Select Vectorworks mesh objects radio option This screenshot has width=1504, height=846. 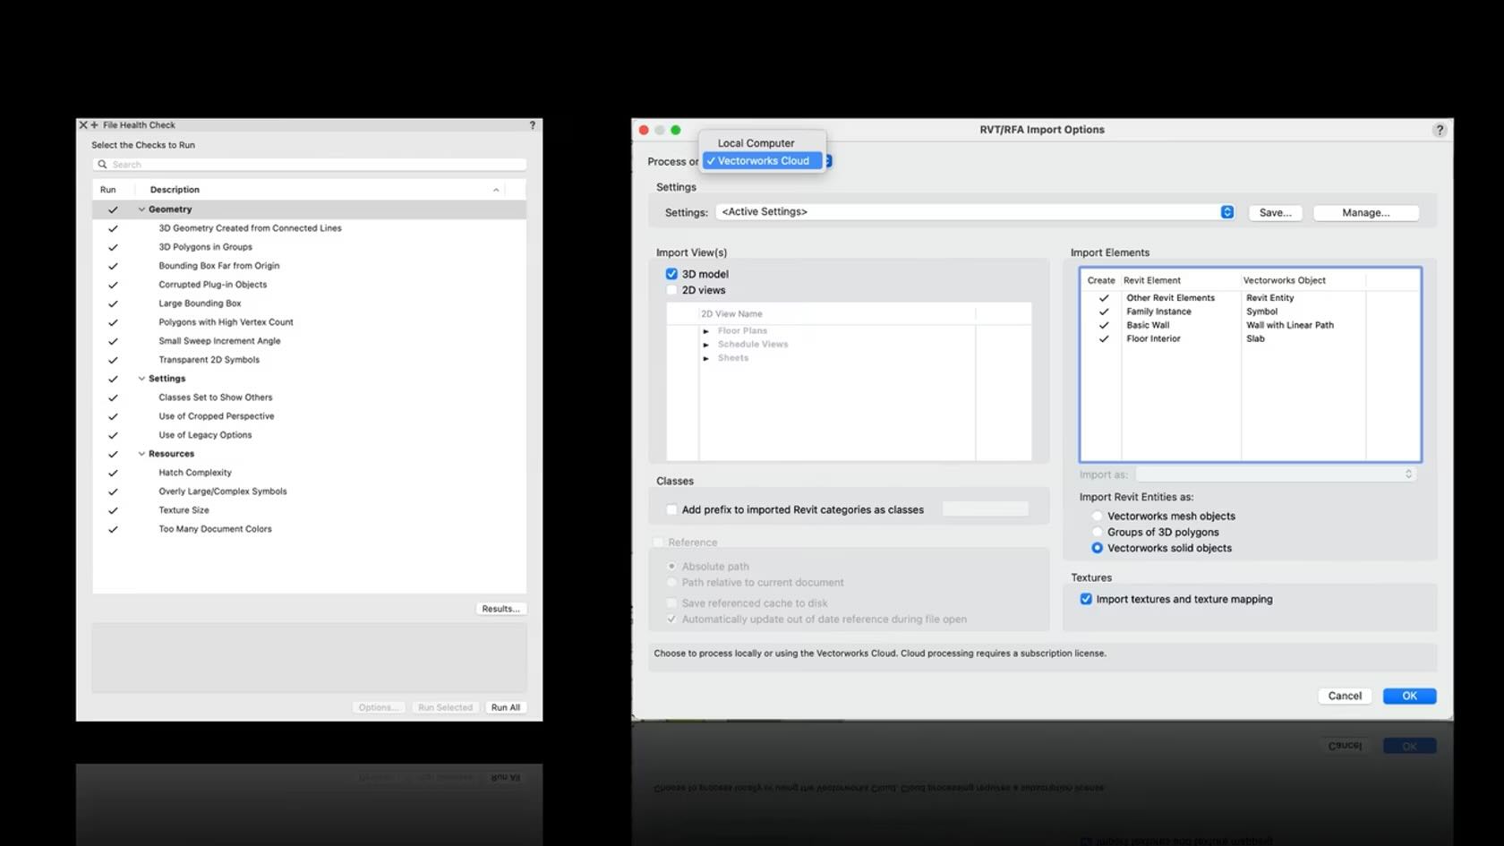pyautogui.click(x=1097, y=517)
